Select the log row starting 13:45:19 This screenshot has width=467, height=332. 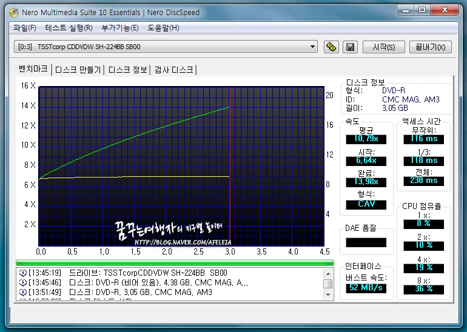coord(170,273)
